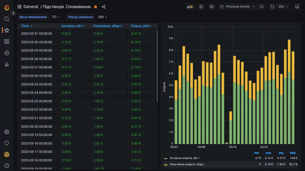305x171 pixels.
Task: Sort legend by max column
Action: pyautogui.click(x=268, y=153)
